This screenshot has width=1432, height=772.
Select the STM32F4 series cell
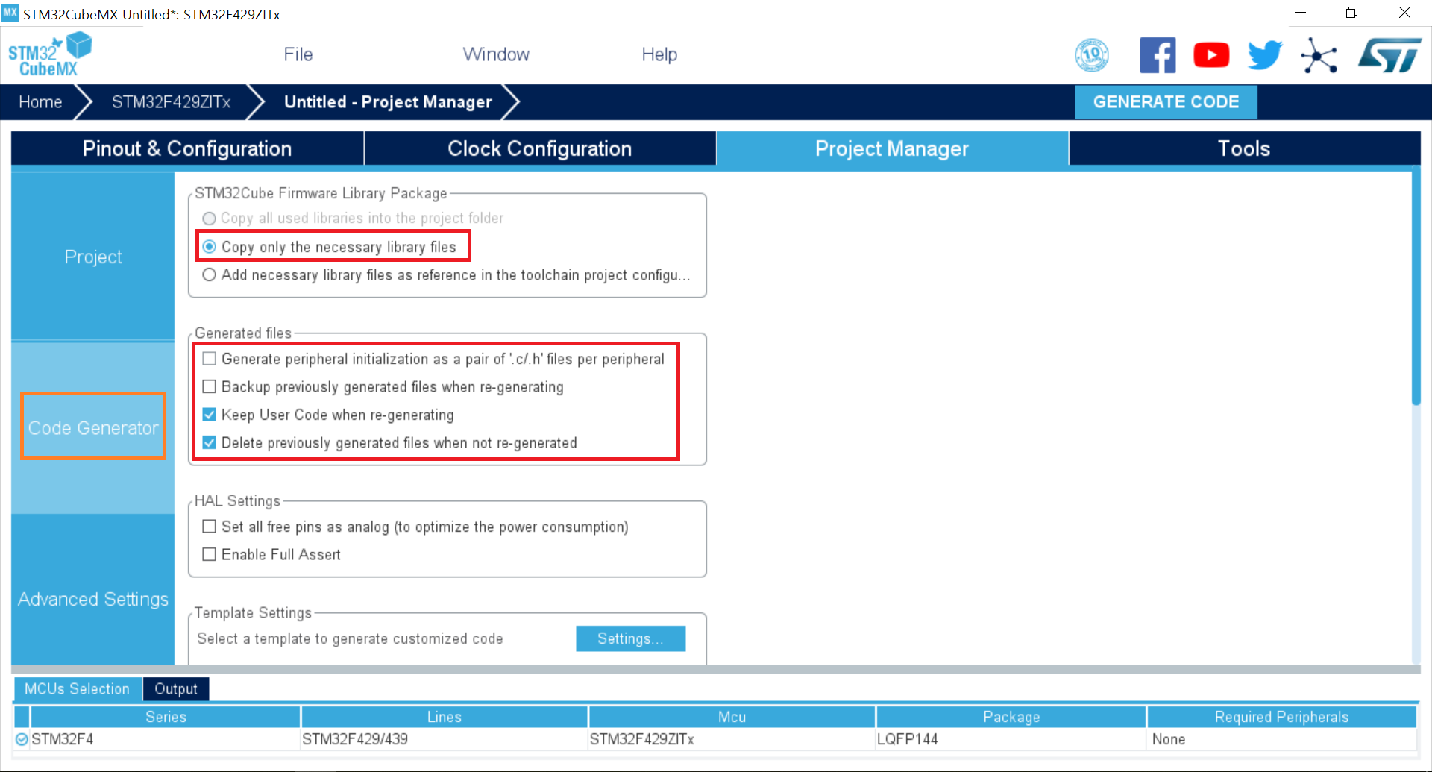tap(166, 739)
